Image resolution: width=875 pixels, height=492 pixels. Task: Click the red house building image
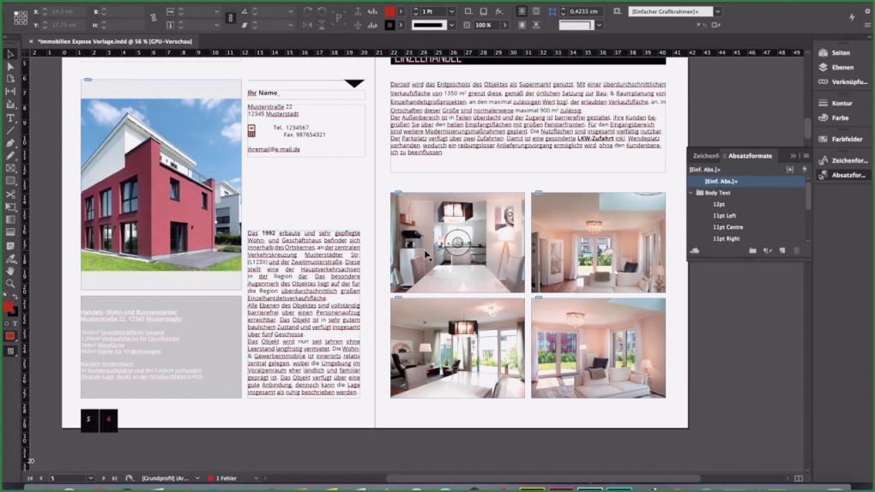click(160, 184)
